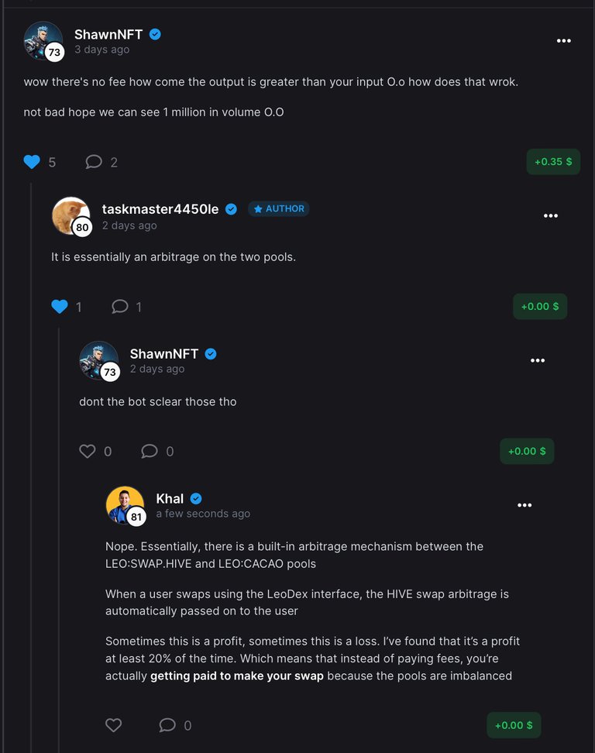
Task: Like ShawnNFT's top comment with the heart
Action: 32,162
